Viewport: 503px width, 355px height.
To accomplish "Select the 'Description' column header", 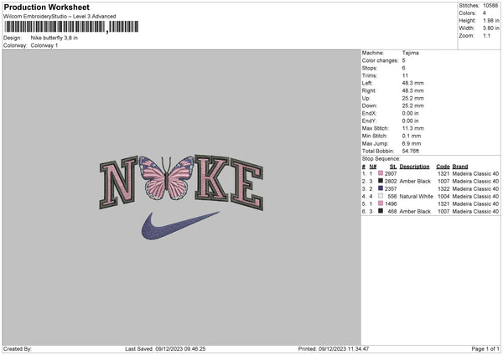I will point(414,167).
